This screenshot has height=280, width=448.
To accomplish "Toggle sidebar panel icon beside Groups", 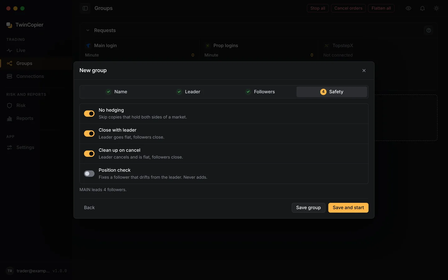I will coord(85,8).
